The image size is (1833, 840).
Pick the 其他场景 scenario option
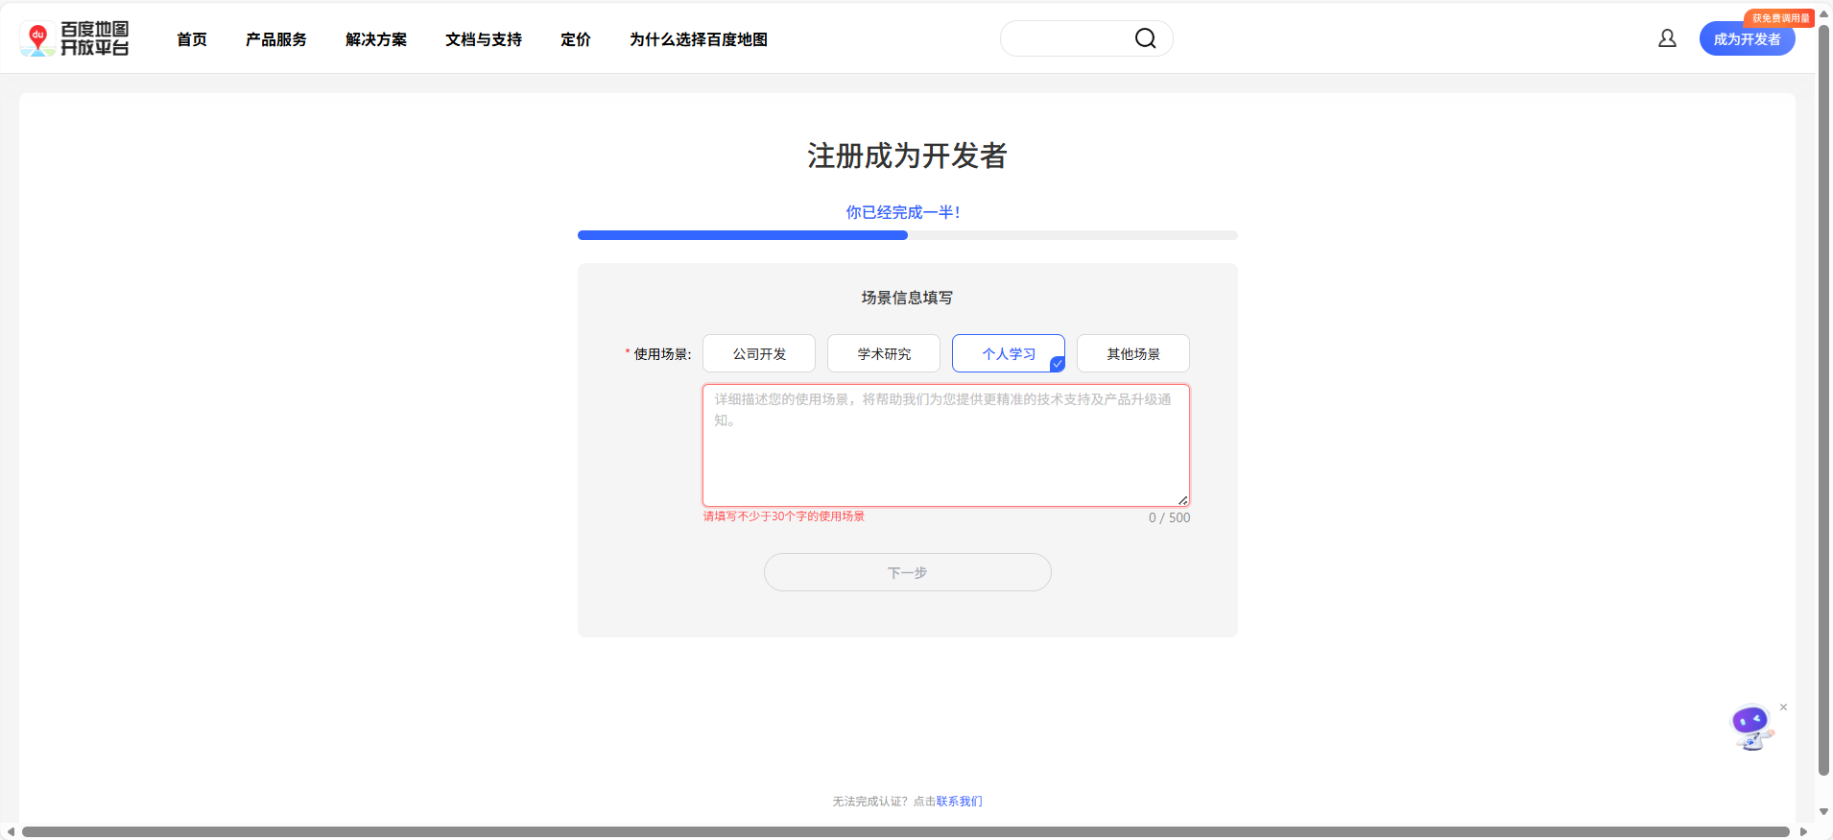click(x=1132, y=354)
